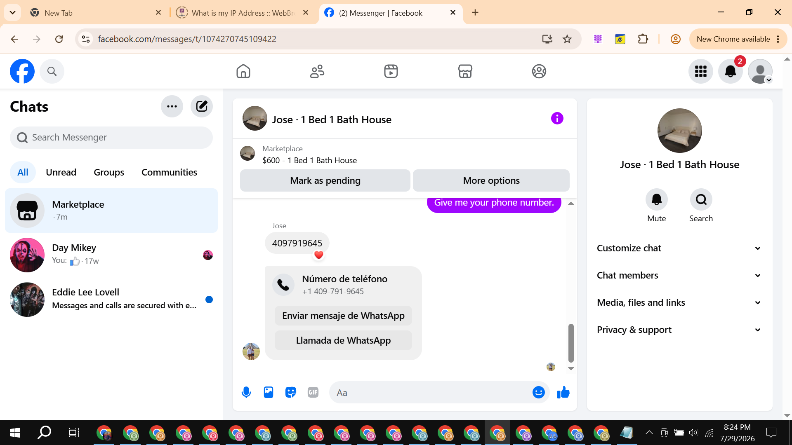Open the account profile avatar menu
Screen dimensions: 792x445
point(760,71)
